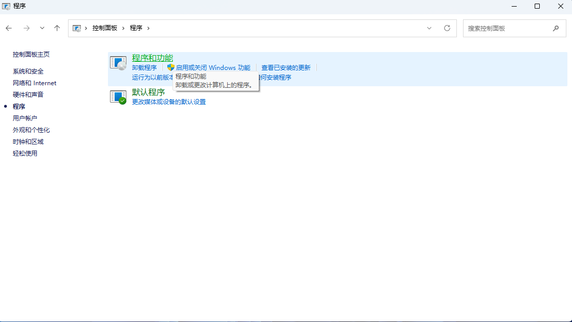Screen dimensions: 572x322
Task: Go up one level with the Up arrow
Action: [57, 28]
